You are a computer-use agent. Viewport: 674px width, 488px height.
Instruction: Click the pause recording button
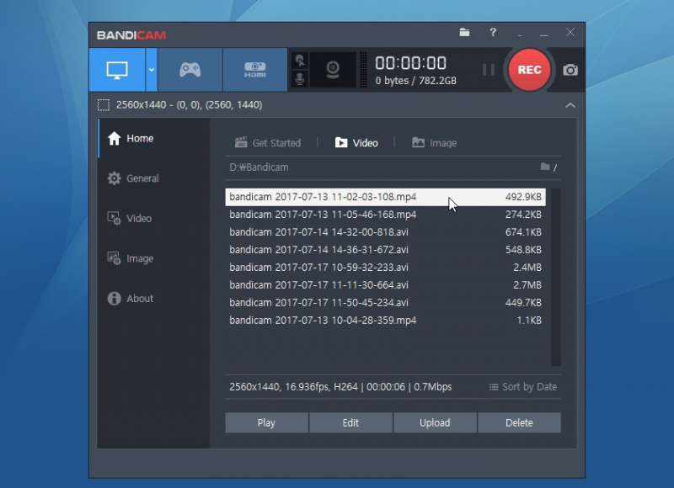(489, 70)
